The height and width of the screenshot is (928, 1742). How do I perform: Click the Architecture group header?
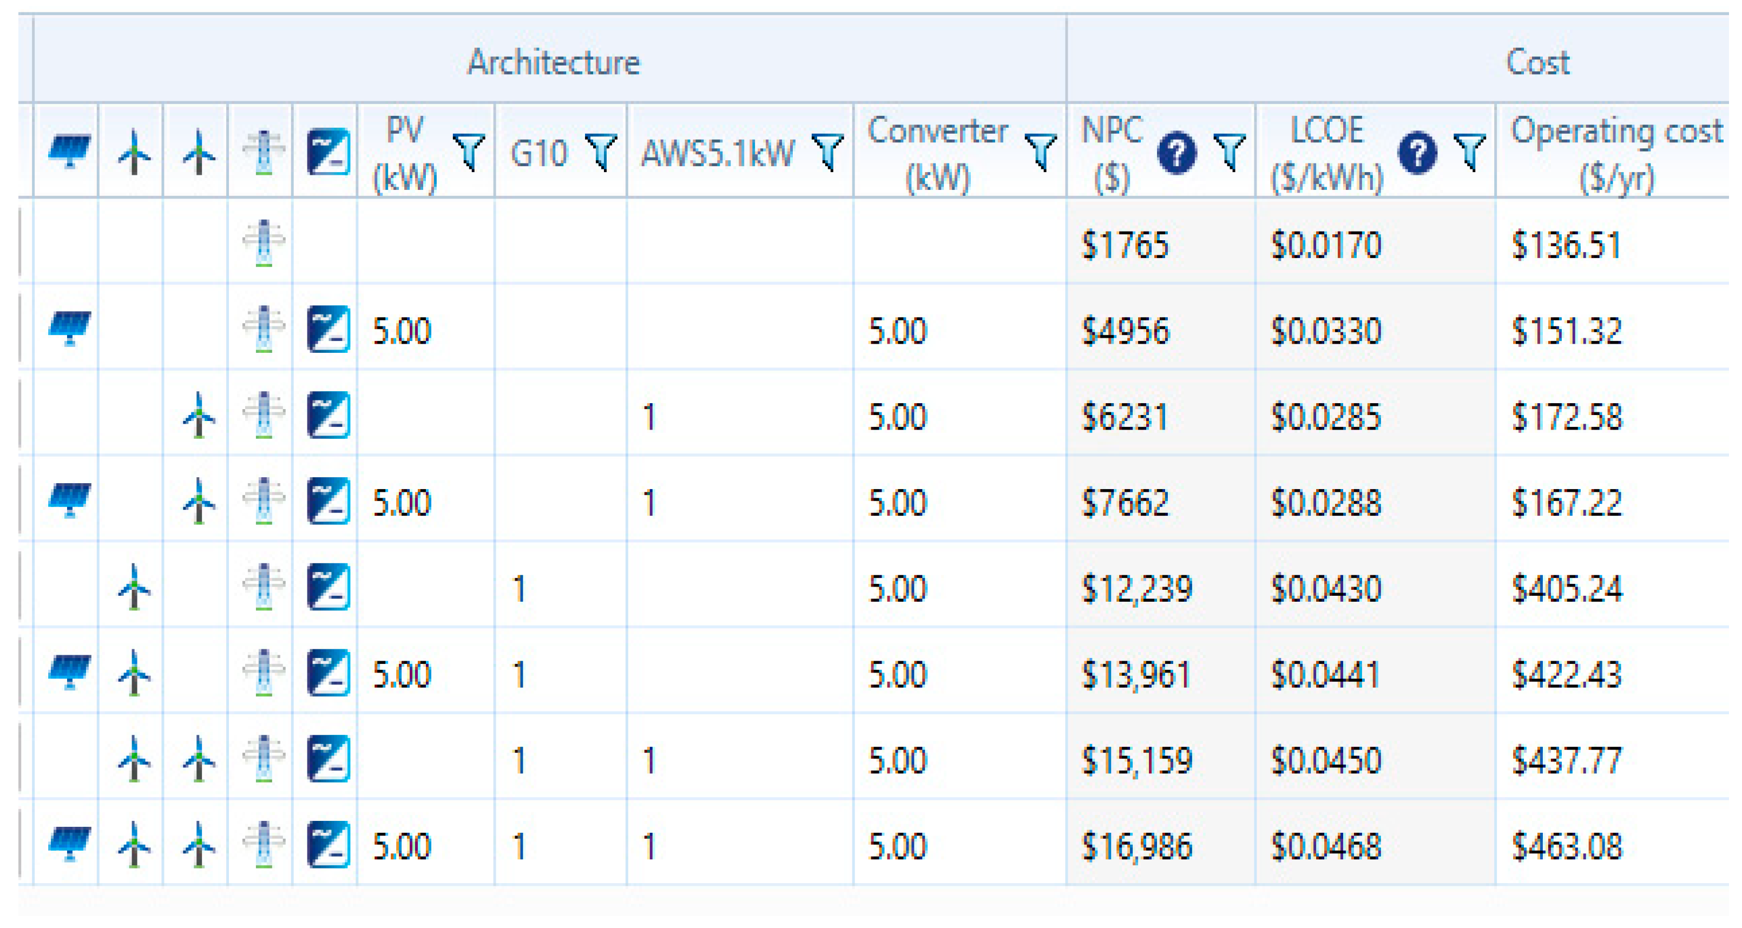pyautogui.click(x=553, y=62)
